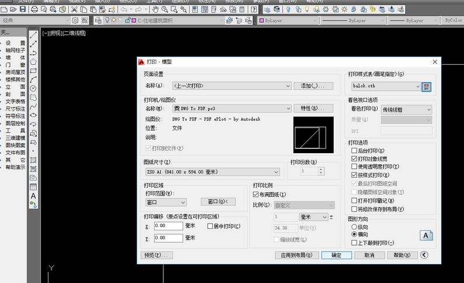
Task: Open scale unit dropdown 毫米
Action: [313, 217]
